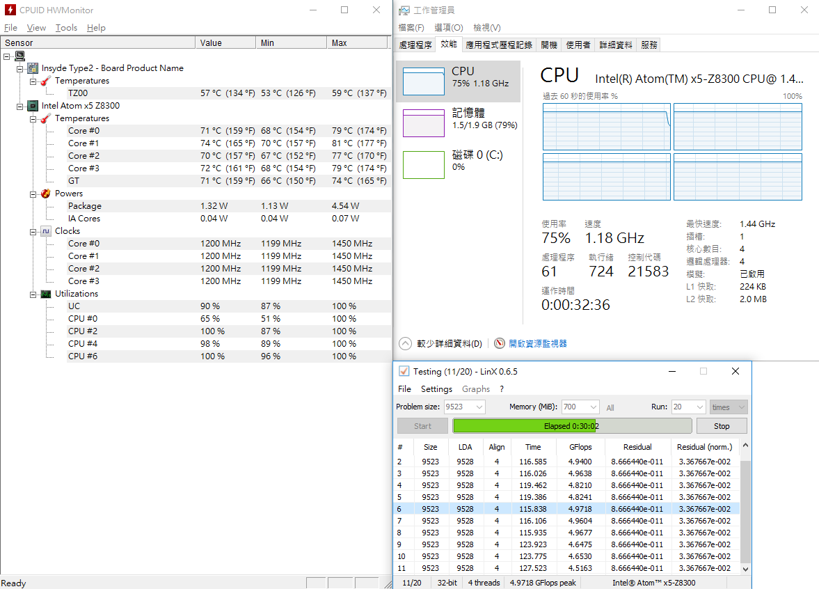The image size is (819, 589).
Task: Click the first CPU core usage graph
Action: 606,127
